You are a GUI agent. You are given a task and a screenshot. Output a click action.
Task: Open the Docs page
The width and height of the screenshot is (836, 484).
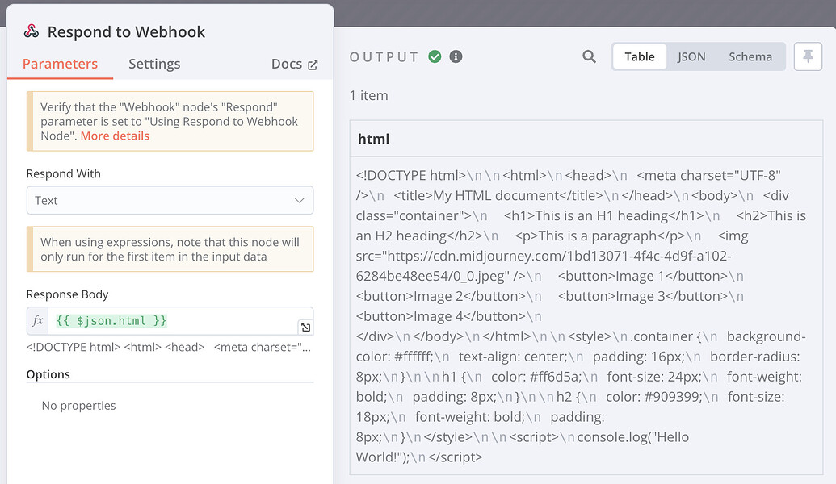point(288,64)
